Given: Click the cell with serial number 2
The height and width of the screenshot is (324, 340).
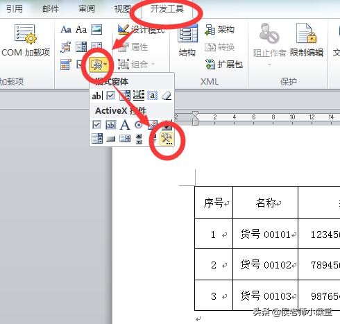Looking at the screenshot, I should pos(214,264).
